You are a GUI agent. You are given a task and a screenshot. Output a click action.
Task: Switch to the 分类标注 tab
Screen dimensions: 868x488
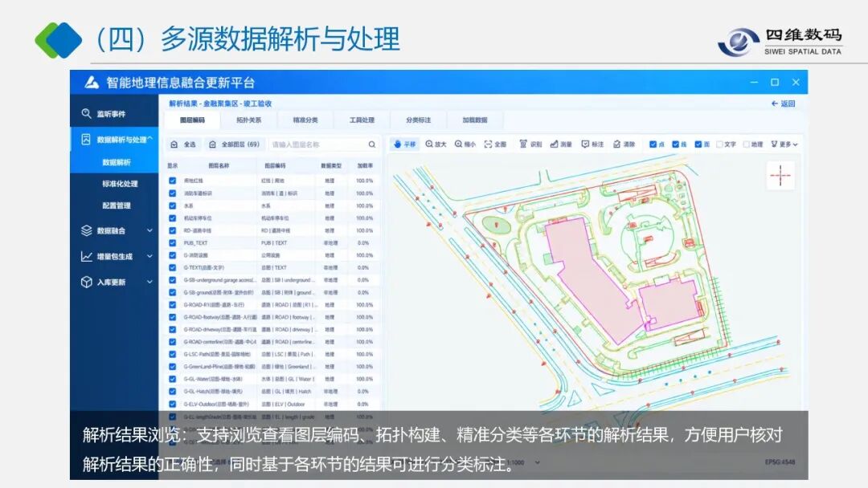click(418, 120)
